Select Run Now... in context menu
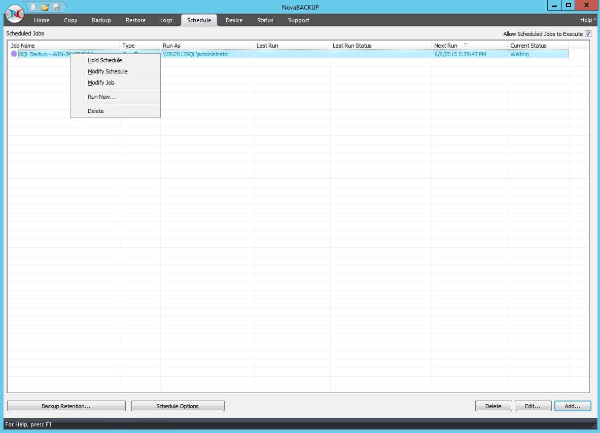Screen dimensions: 600x433 point(115,97)
